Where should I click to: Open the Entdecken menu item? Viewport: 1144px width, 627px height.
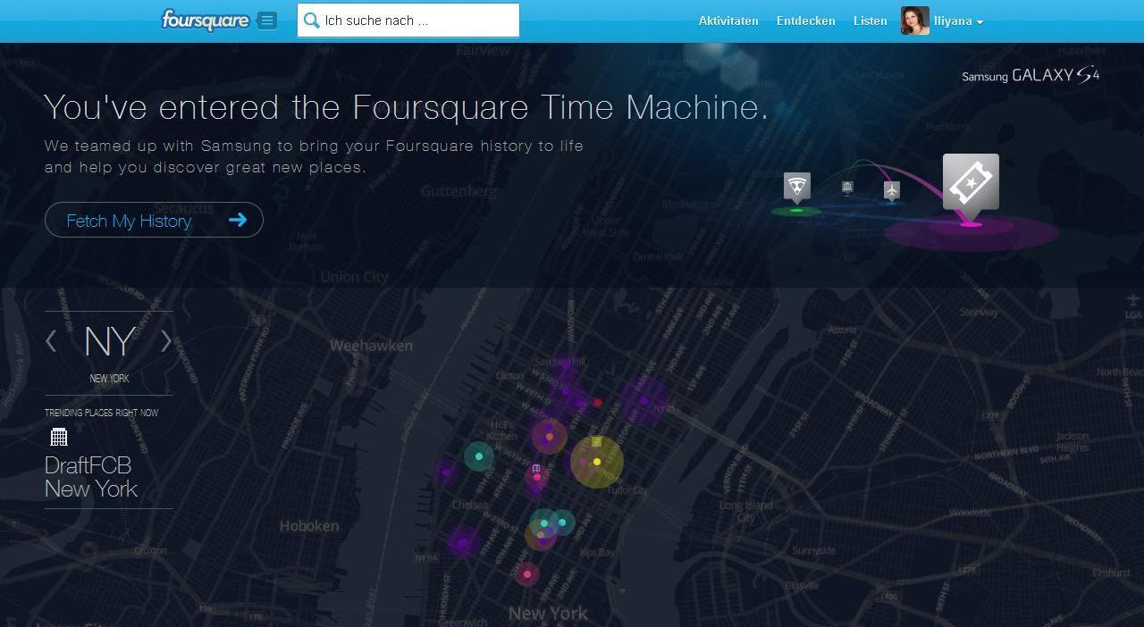pos(805,21)
